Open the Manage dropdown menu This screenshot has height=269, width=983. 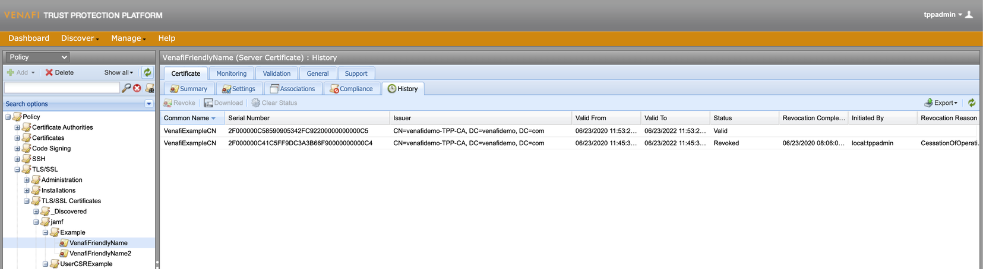point(128,38)
